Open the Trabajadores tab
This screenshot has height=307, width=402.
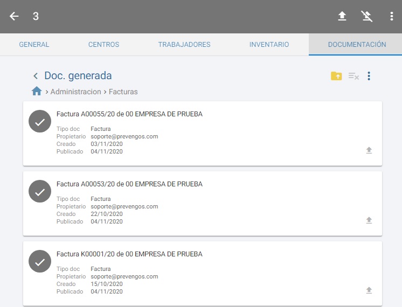pyautogui.click(x=184, y=45)
